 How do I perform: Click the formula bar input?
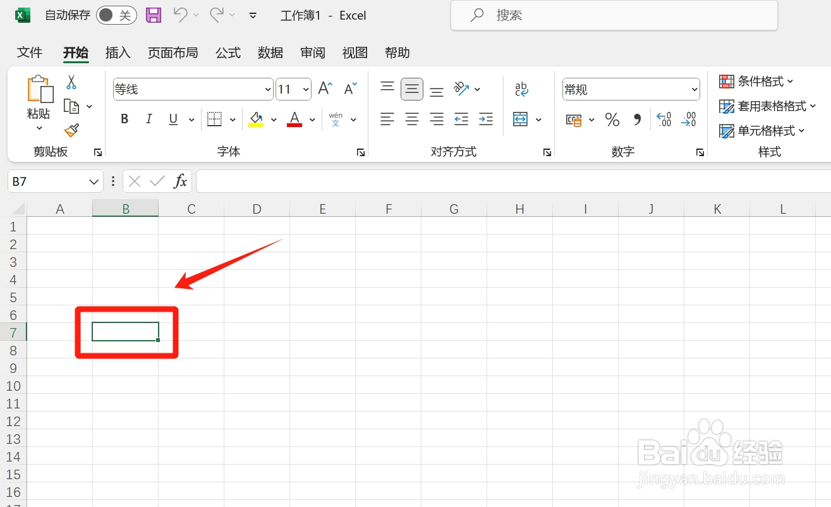point(513,181)
